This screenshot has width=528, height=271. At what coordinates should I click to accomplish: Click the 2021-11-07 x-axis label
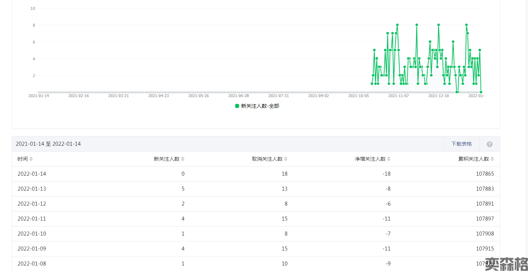point(398,96)
